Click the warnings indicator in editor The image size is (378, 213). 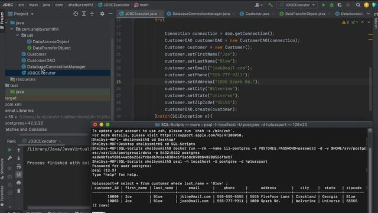[345, 22]
